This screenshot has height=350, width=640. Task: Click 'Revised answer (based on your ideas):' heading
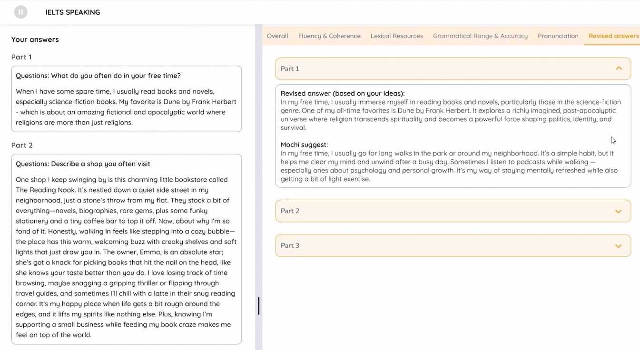pos(343,93)
